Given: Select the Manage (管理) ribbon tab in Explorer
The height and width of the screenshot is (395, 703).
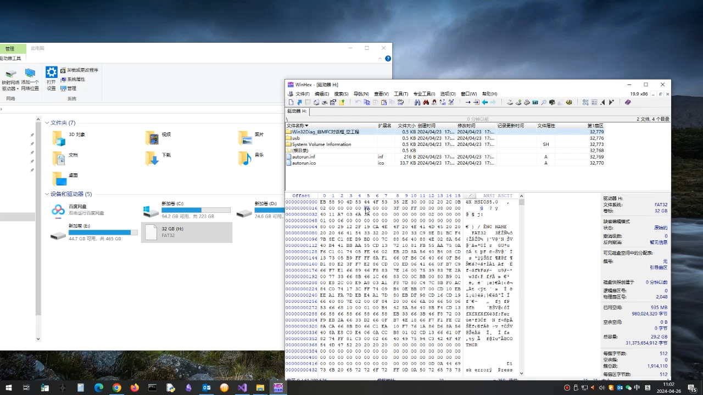Looking at the screenshot, I should 9,49.
